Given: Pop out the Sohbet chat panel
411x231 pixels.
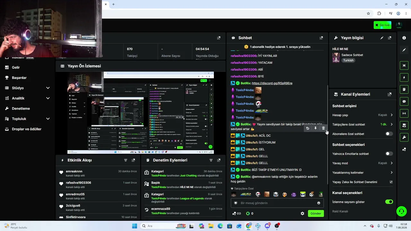Looking at the screenshot, I should (x=321, y=38).
